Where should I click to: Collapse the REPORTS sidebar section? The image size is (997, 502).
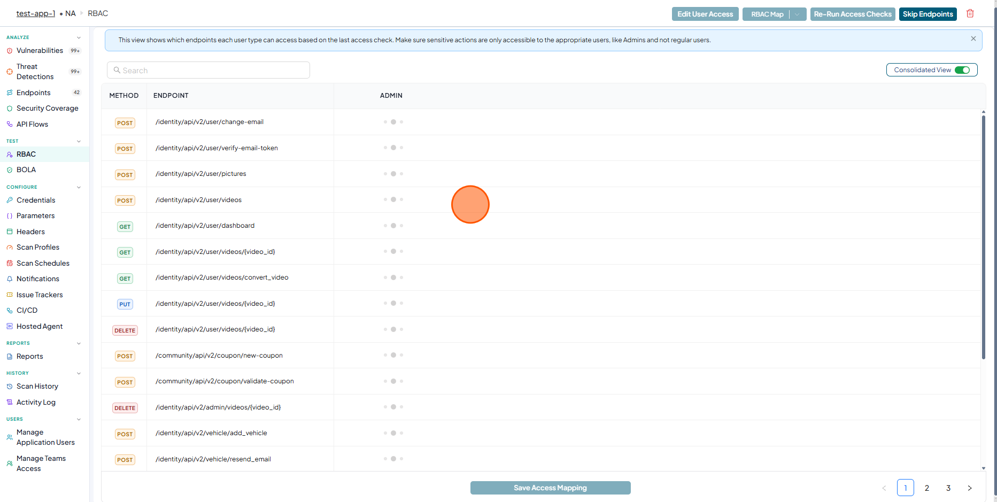click(79, 343)
